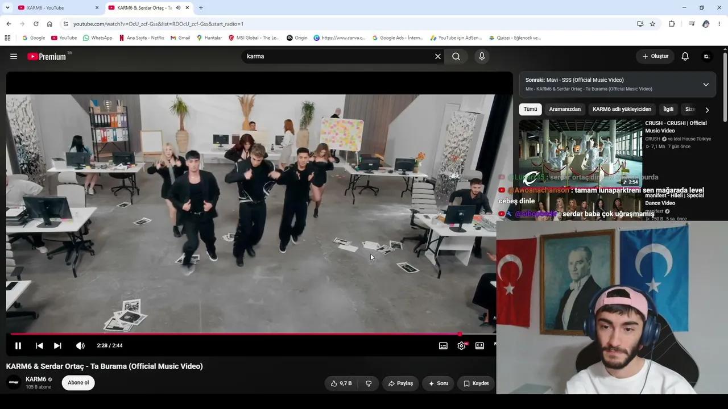Clear the 'karma' search text

438,56
